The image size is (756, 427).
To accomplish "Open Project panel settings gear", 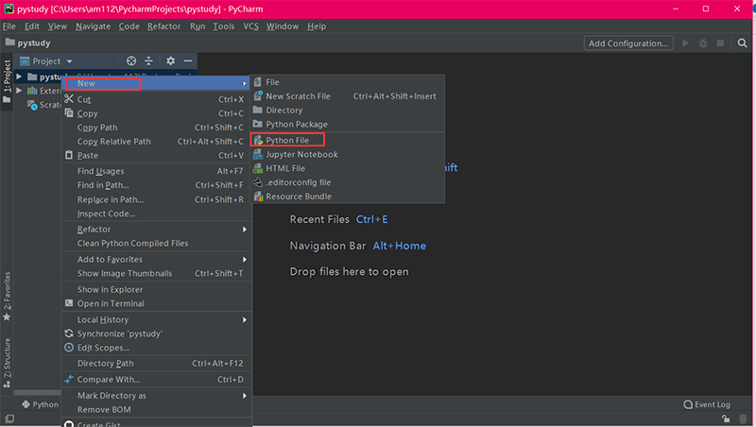I will pyautogui.click(x=171, y=60).
